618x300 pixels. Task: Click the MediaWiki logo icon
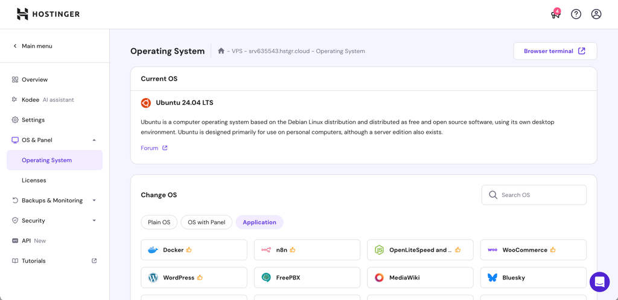(x=379, y=278)
